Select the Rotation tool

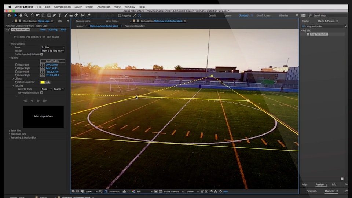coord(32,15)
